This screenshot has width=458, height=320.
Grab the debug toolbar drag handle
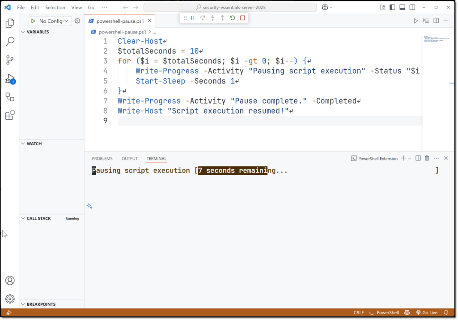point(185,18)
